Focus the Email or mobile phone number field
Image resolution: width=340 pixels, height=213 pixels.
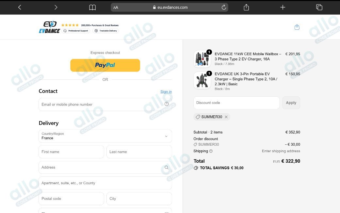tap(105, 104)
